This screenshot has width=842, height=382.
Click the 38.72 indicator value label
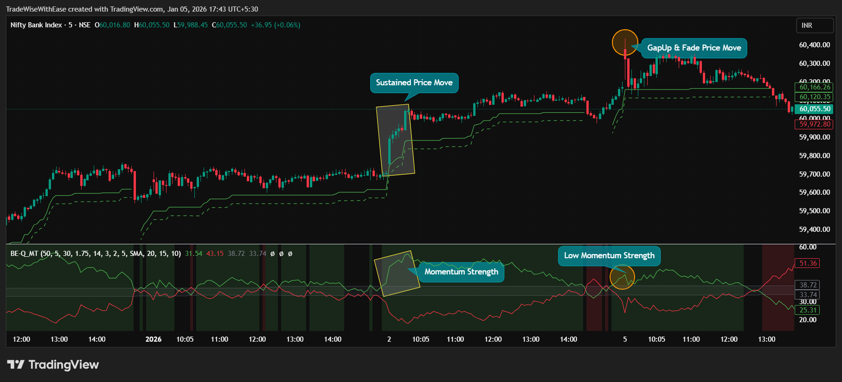[808, 285]
